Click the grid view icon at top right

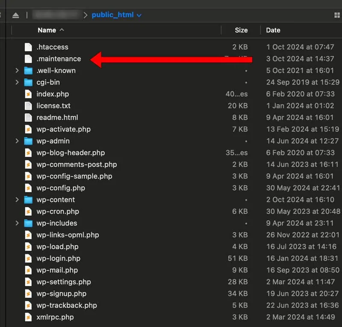tap(336, 15)
